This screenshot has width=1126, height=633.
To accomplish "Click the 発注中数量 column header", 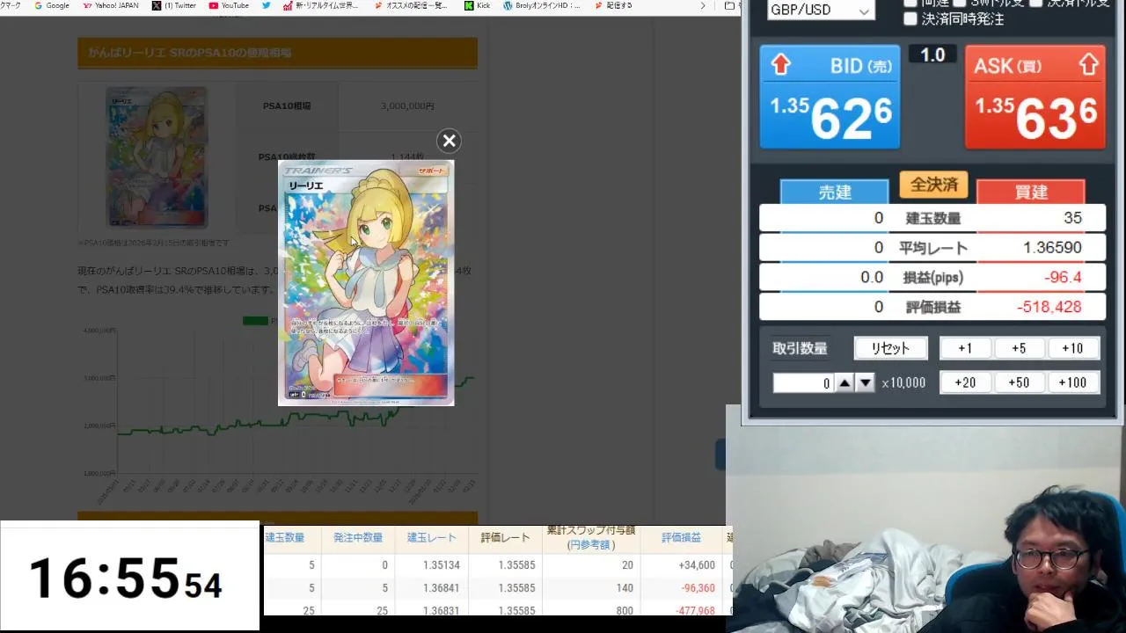I will 358,537.
